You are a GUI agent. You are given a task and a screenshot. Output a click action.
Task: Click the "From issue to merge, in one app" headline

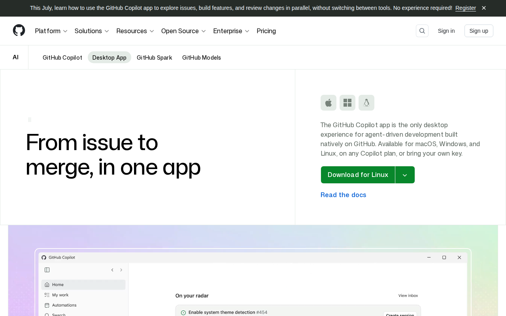[113, 154]
